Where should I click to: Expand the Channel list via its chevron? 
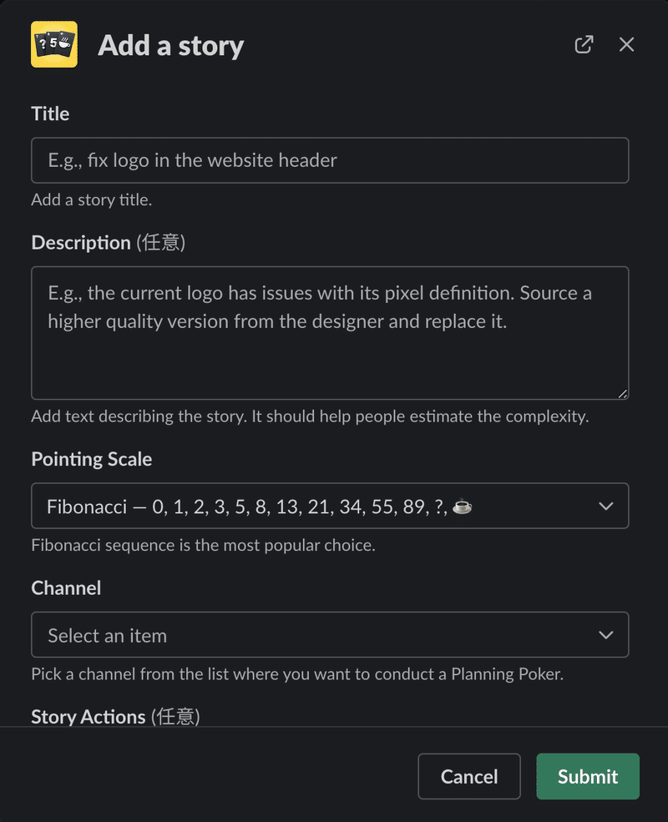605,635
